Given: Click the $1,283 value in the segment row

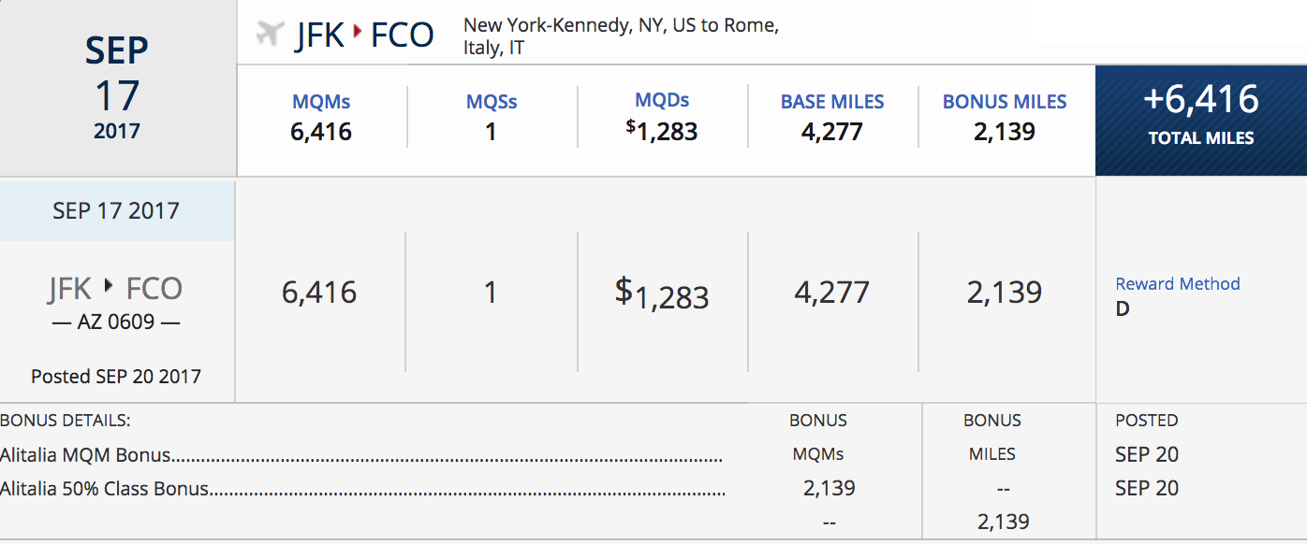Looking at the screenshot, I should 662,293.
